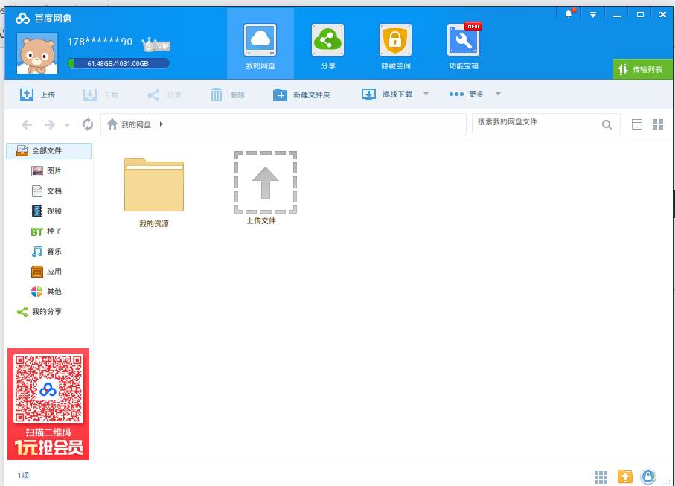
Task: Click the QR code 1元抢会员 ad
Action: (48, 404)
